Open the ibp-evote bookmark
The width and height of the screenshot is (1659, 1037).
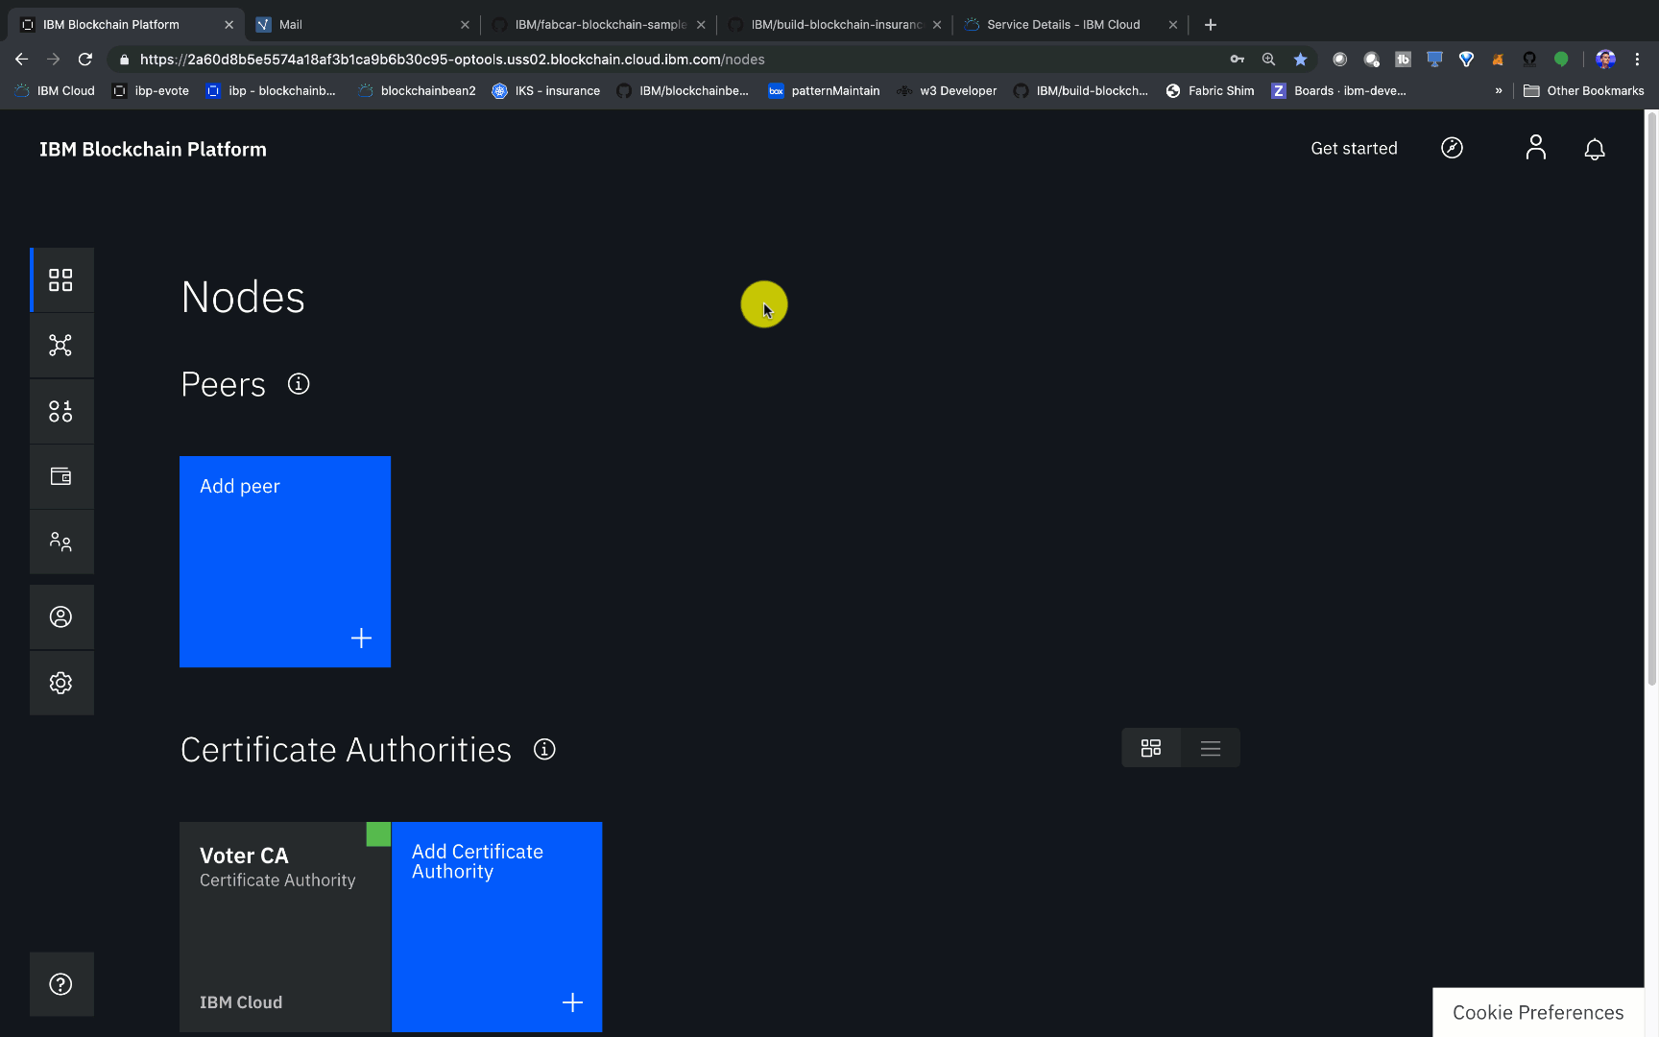[x=151, y=91]
